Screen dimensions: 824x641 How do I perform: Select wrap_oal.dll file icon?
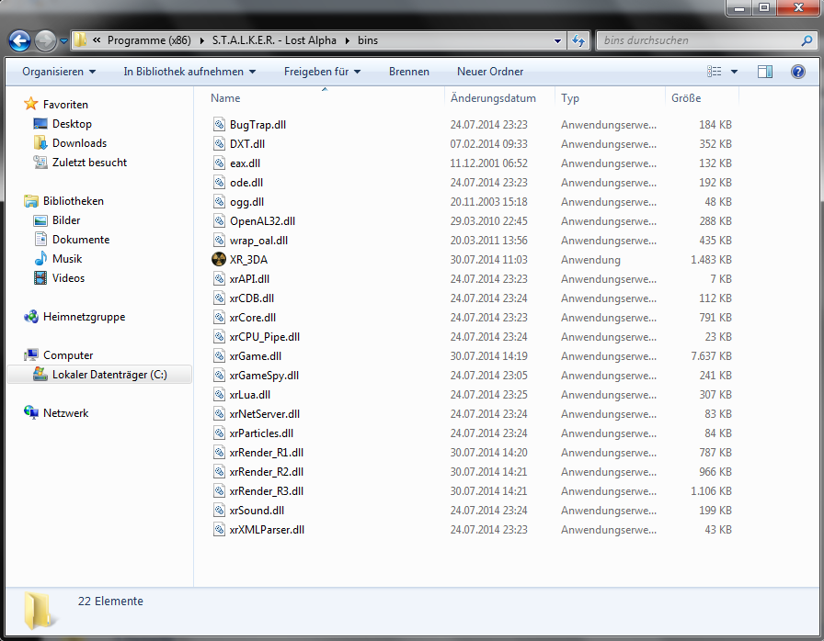[x=219, y=241]
